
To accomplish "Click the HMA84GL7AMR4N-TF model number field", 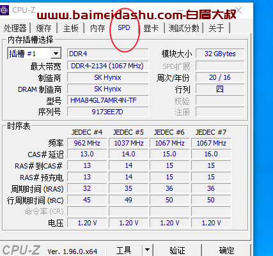I will point(107,100).
